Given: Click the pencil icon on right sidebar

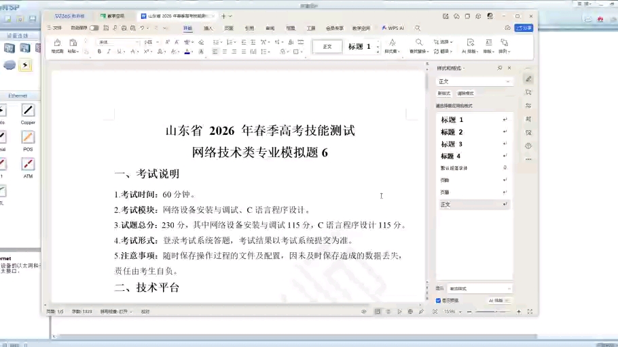Looking at the screenshot, I should [528, 79].
